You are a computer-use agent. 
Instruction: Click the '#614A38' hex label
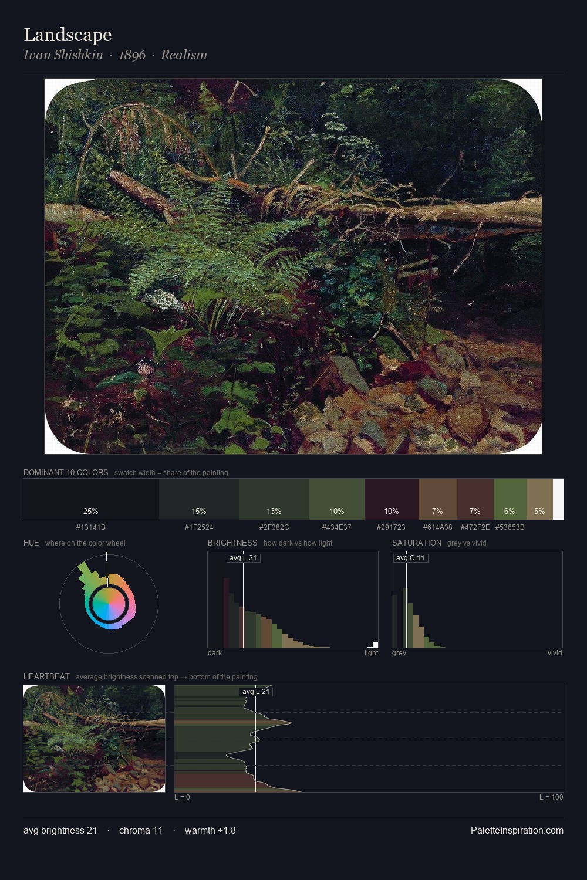click(x=438, y=527)
